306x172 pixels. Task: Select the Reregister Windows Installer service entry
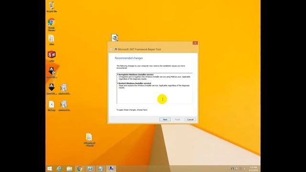(x=136, y=75)
